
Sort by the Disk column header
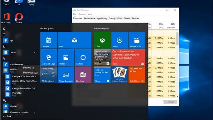click(158, 26)
